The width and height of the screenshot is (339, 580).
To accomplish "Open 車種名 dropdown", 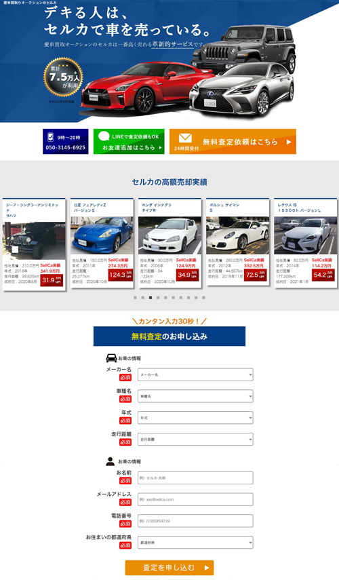I will 195,396.
